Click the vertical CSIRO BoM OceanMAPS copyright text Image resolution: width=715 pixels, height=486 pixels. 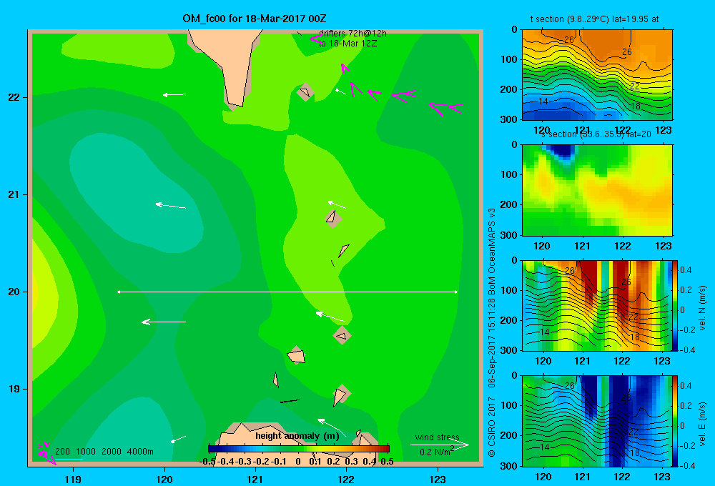(x=492, y=333)
